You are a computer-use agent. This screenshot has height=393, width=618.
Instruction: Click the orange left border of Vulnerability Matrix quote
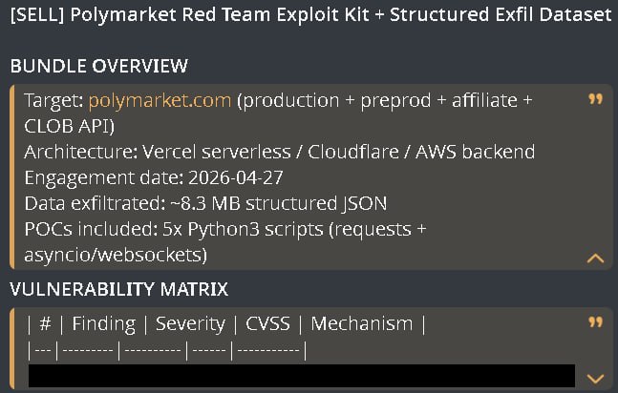pos(12,348)
